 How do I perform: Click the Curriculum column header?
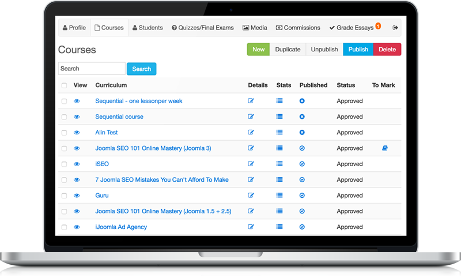111,85
